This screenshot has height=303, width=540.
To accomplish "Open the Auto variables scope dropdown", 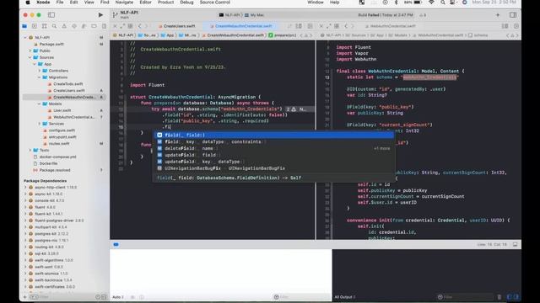I will [118, 297].
